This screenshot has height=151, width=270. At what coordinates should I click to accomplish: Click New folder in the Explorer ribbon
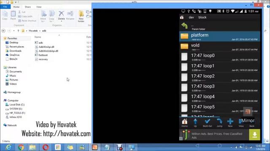click(x=81, y=16)
